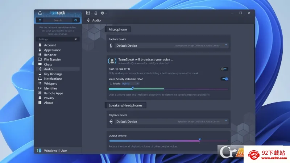This screenshot has width=290, height=163.
Task: Mute microphone using the top toolbar mic icon
Action: (x=96, y=13)
